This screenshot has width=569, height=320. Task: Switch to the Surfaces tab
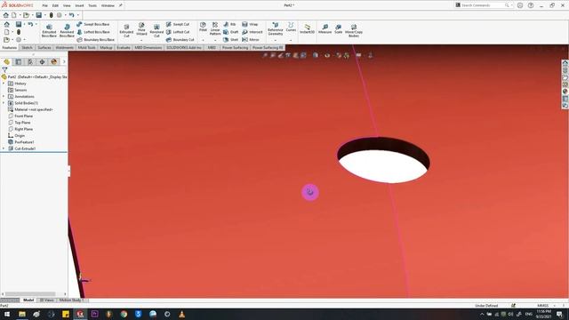point(44,47)
